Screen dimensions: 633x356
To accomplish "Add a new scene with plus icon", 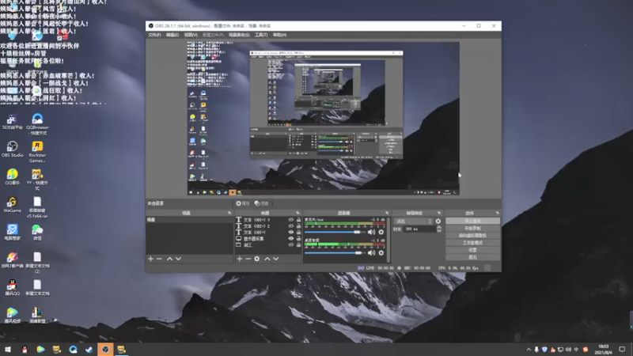I will point(150,259).
